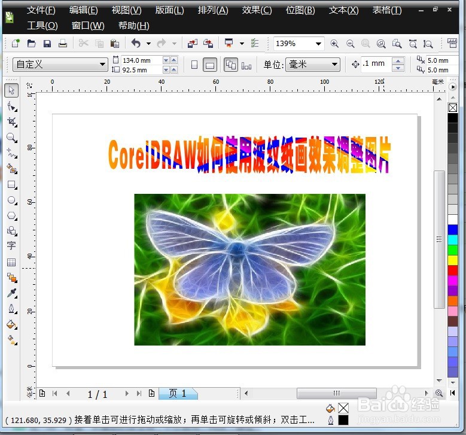Screen dimensions: 466x435
Task: Choose the interactive Blend tool
Action: pyautogui.click(x=11, y=278)
